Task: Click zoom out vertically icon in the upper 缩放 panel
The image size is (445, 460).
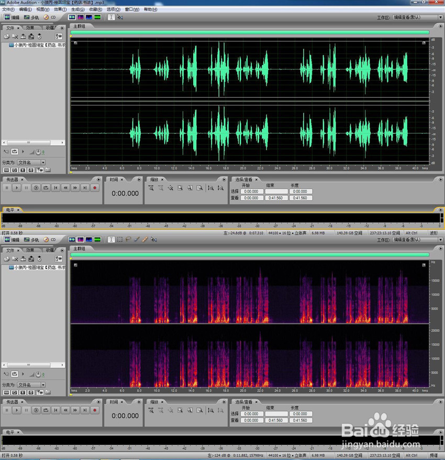Action: [x=220, y=188]
